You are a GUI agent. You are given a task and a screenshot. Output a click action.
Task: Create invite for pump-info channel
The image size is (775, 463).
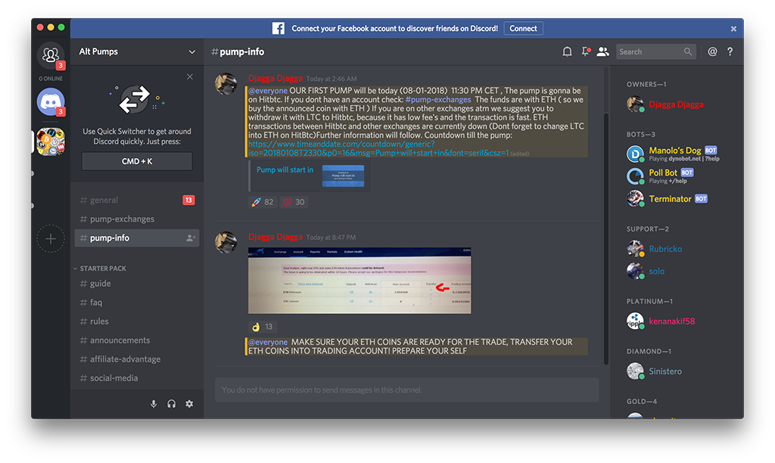190,238
